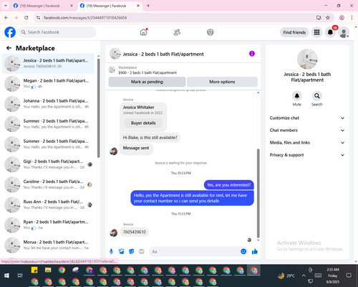Click the attach photo icon in composer
Viewport: 358px width, 287px height.
tap(122, 251)
